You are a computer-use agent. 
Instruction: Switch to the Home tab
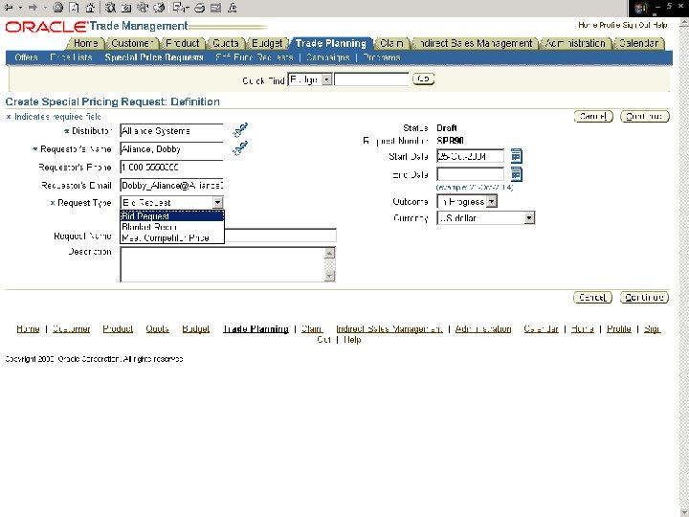[86, 43]
